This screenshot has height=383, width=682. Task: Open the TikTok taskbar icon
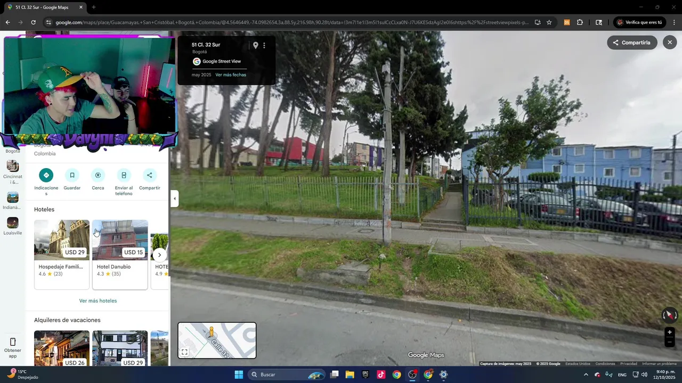(x=381, y=374)
